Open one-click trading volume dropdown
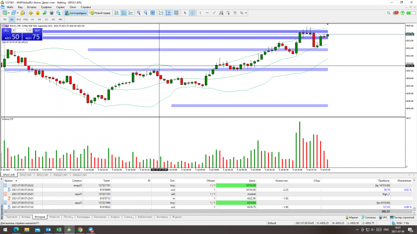This screenshot has width=417, height=234. pyautogui.click(x=14, y=30)
